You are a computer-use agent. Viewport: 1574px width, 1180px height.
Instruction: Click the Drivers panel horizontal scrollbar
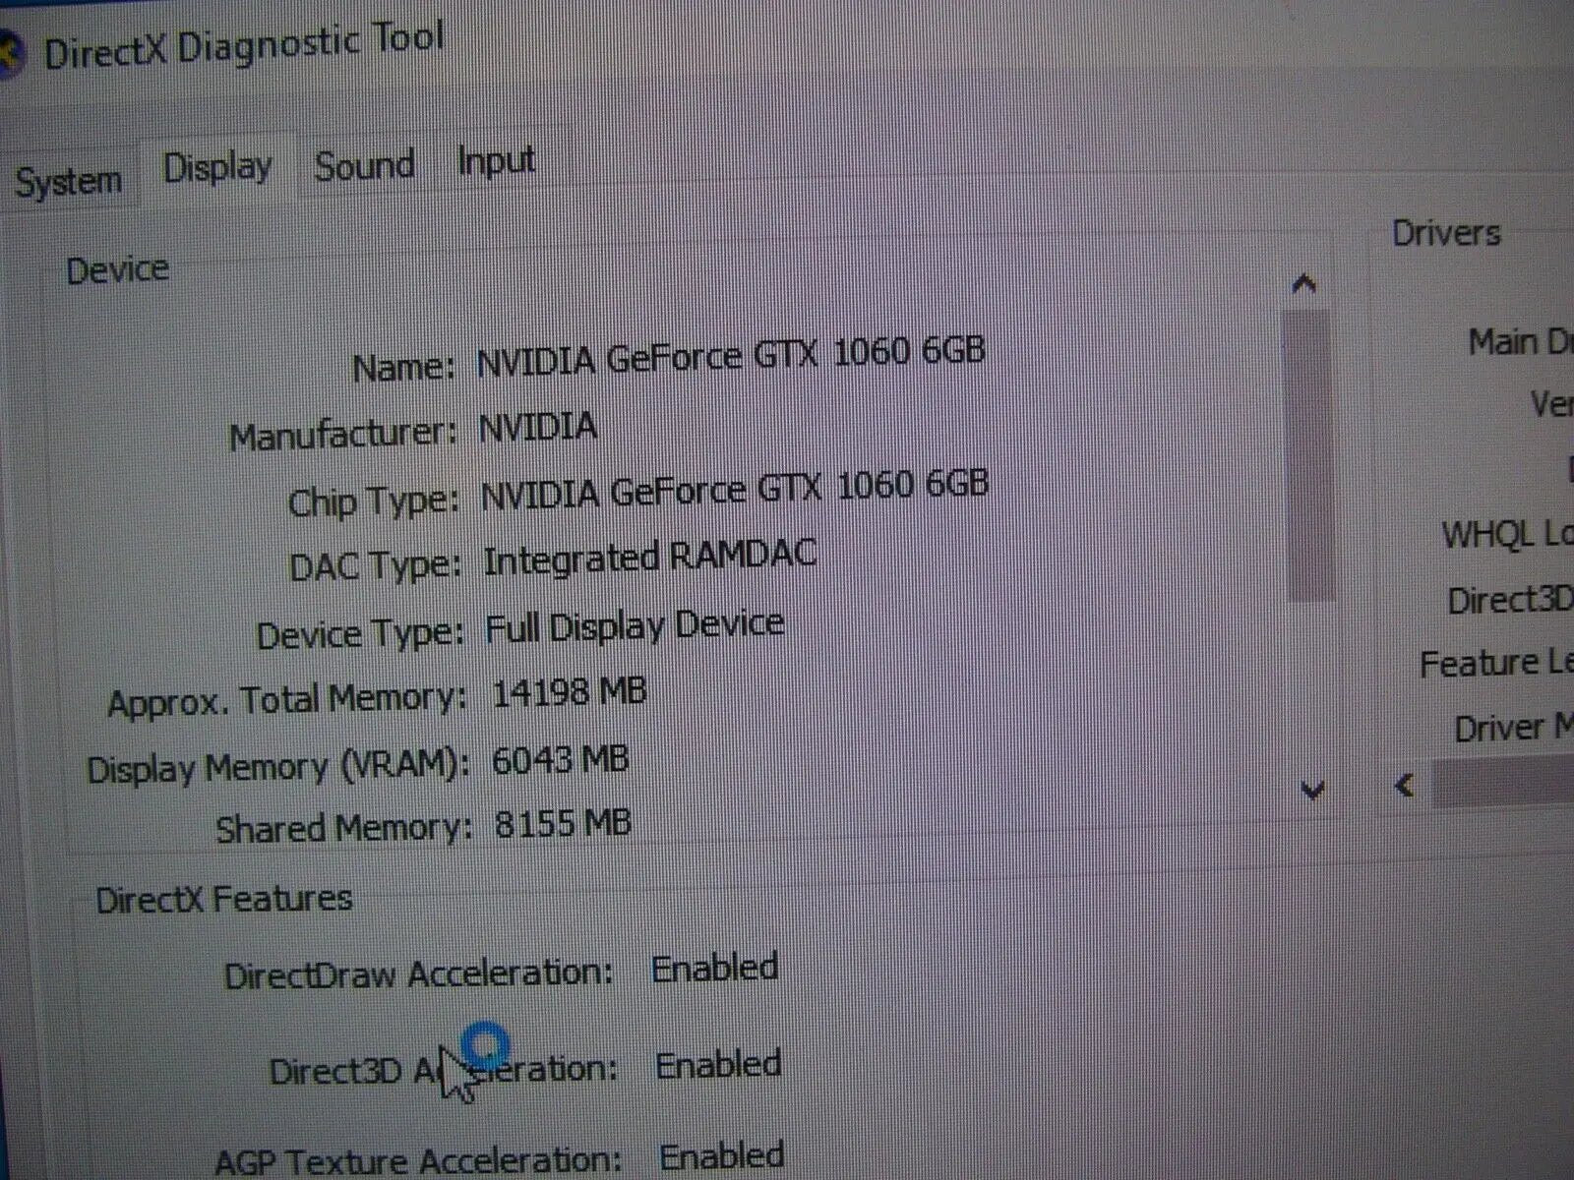(1502, 784)
